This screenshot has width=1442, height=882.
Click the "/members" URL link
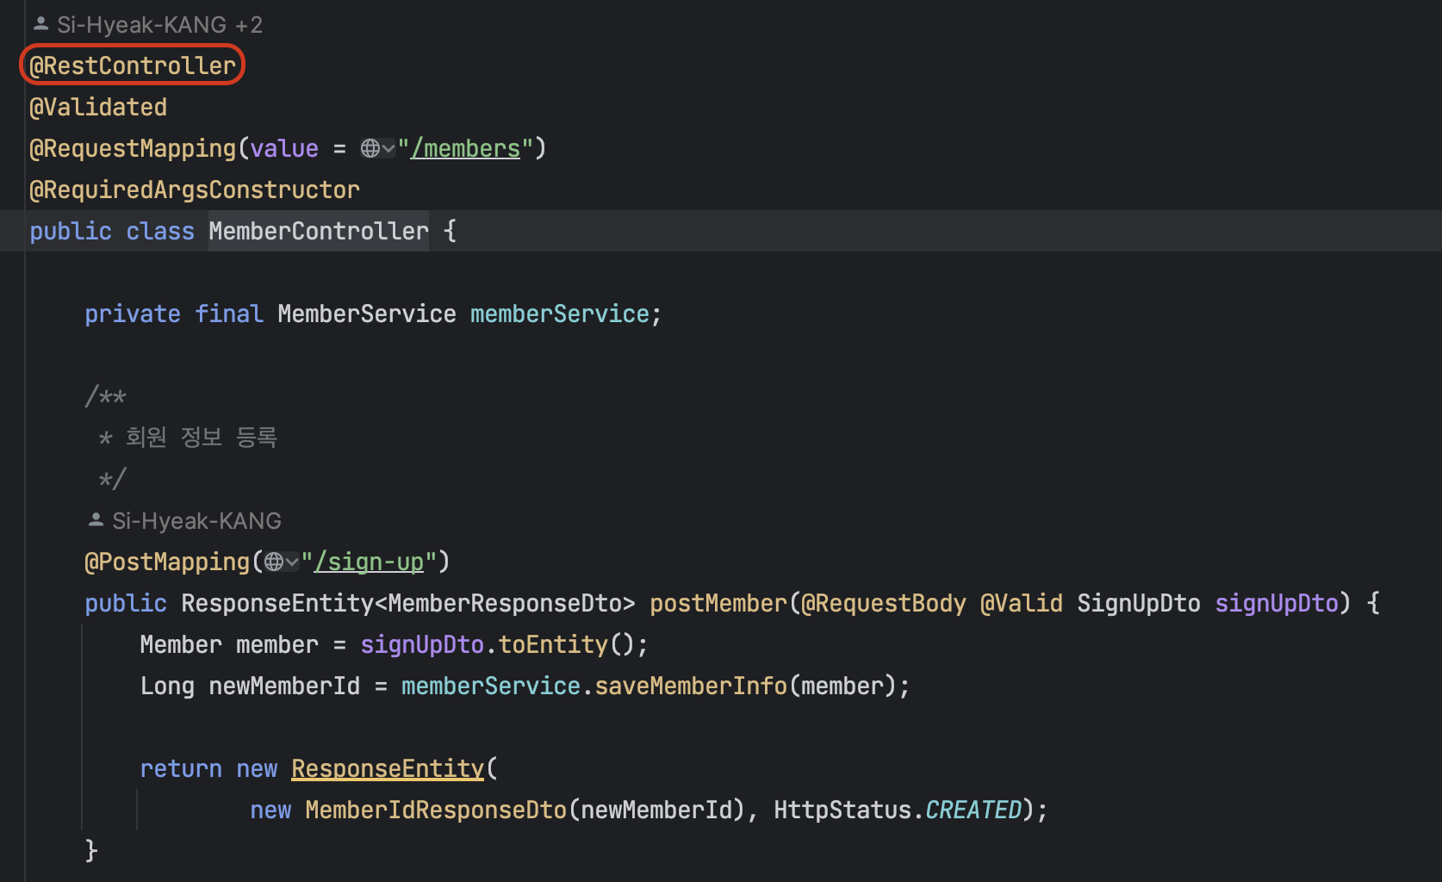465,148
